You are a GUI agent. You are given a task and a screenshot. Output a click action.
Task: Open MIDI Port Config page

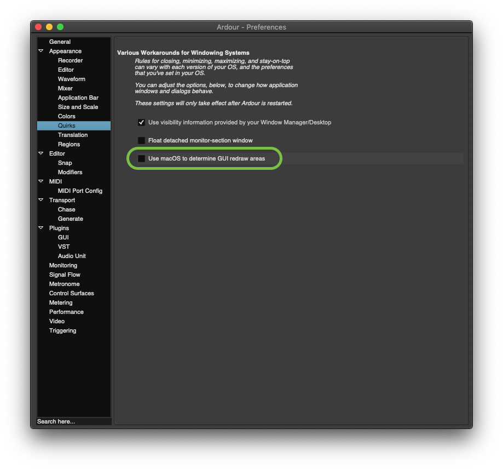tap(80, 191)
